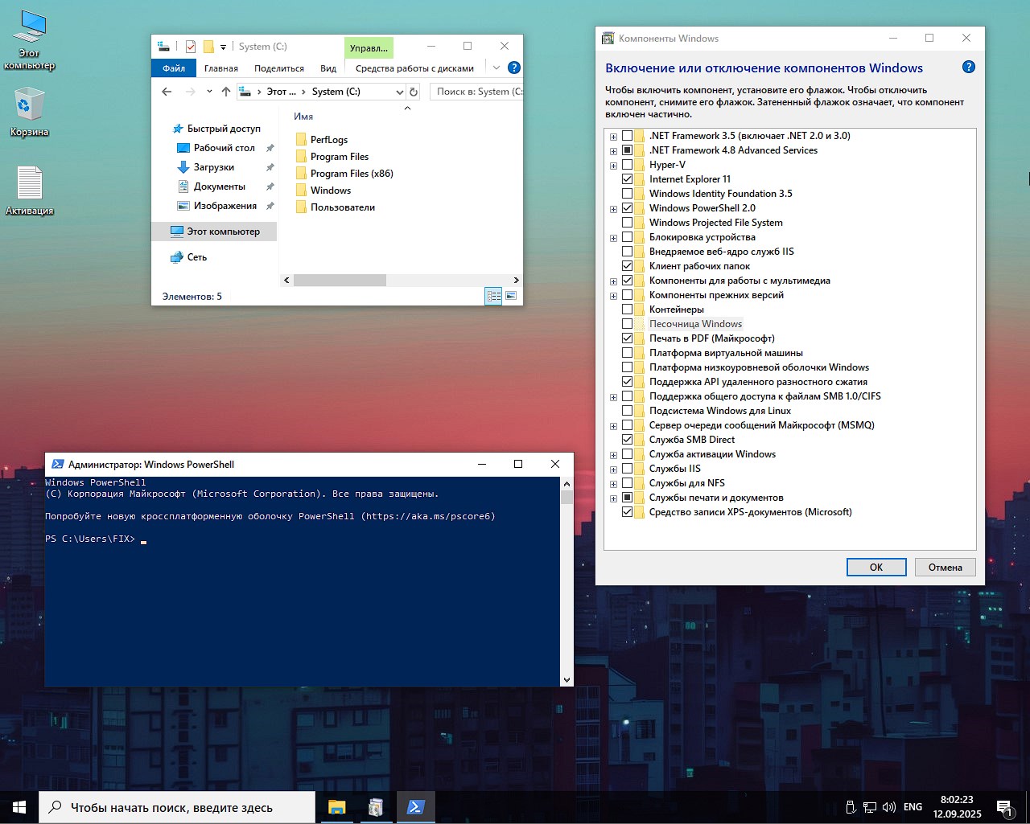The image size is (1030, 824).
Task: Enable Подсистема Windows для Linux
Action: (627, 411)
